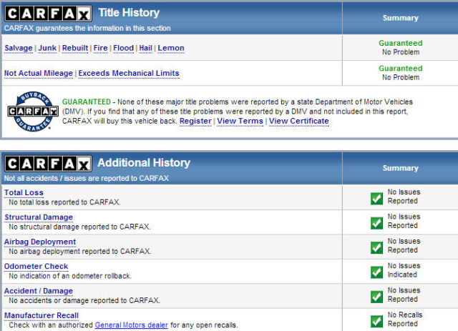Open the Rebuilt title link

(75, 48)
